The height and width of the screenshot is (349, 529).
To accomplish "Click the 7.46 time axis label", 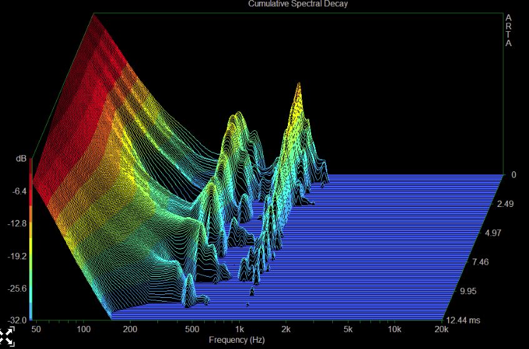I will pos(480,262).
